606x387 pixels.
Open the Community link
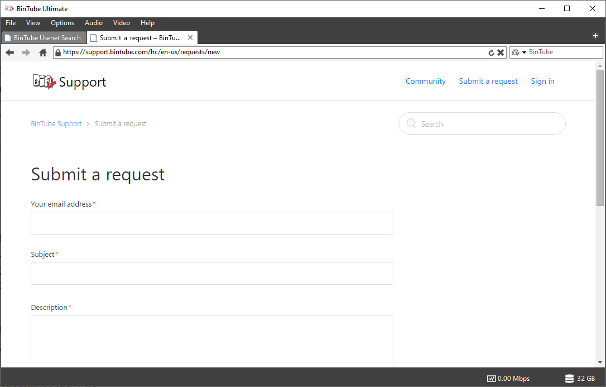(x=426, y=81)
